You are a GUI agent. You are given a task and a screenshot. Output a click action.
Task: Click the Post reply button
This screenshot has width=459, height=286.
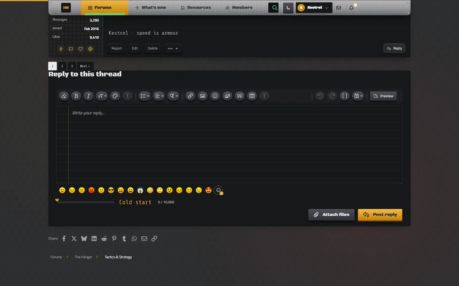pyautogui.click(x=380, y=215)
